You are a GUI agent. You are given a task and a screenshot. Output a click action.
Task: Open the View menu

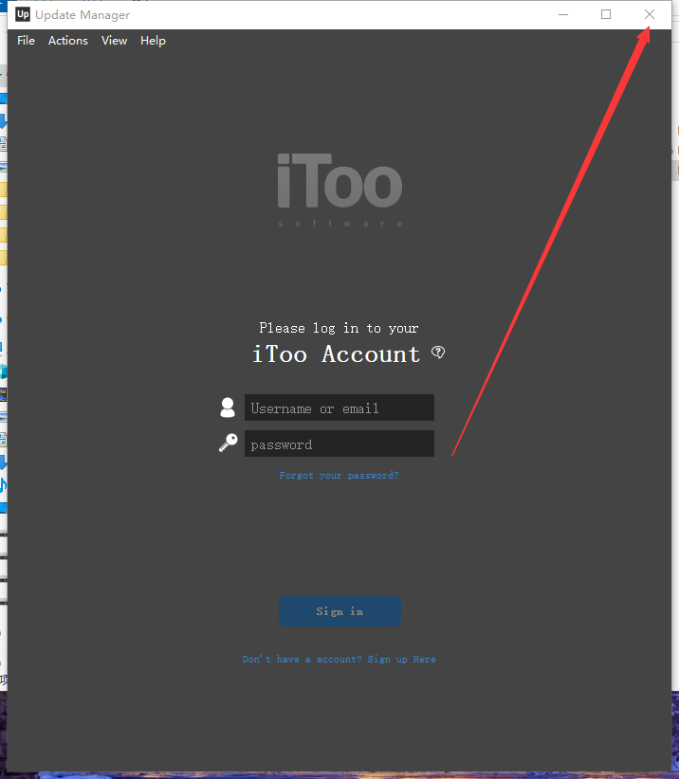coord(115,41)
